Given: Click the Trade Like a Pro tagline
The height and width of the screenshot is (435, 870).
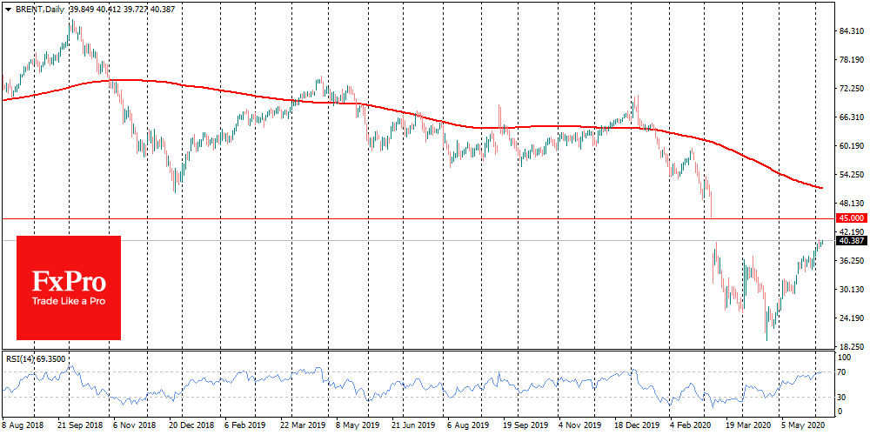Looking at the screenshot, I should coord(69,302).
